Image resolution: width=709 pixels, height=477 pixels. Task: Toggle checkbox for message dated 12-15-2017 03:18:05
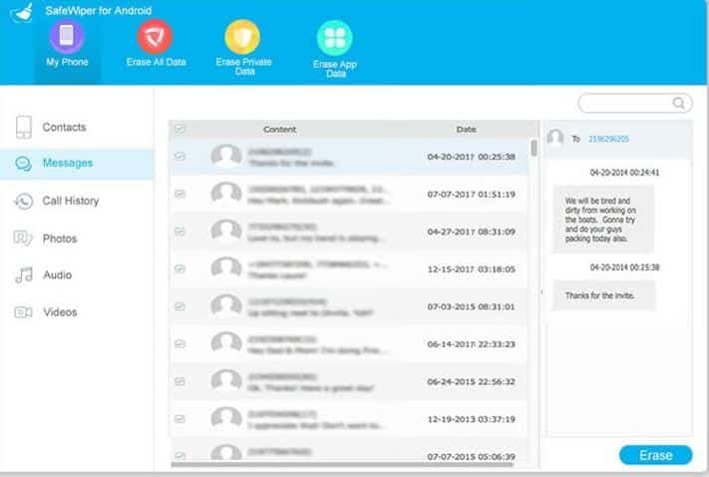pyautogui.click(x=179, y=268)
